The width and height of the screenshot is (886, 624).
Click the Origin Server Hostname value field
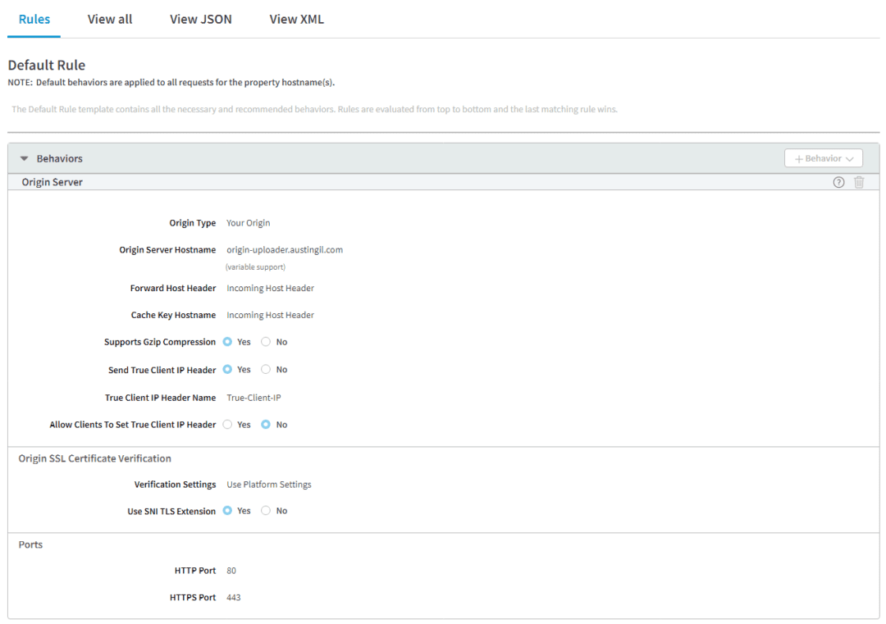click(x=285, y=250)
